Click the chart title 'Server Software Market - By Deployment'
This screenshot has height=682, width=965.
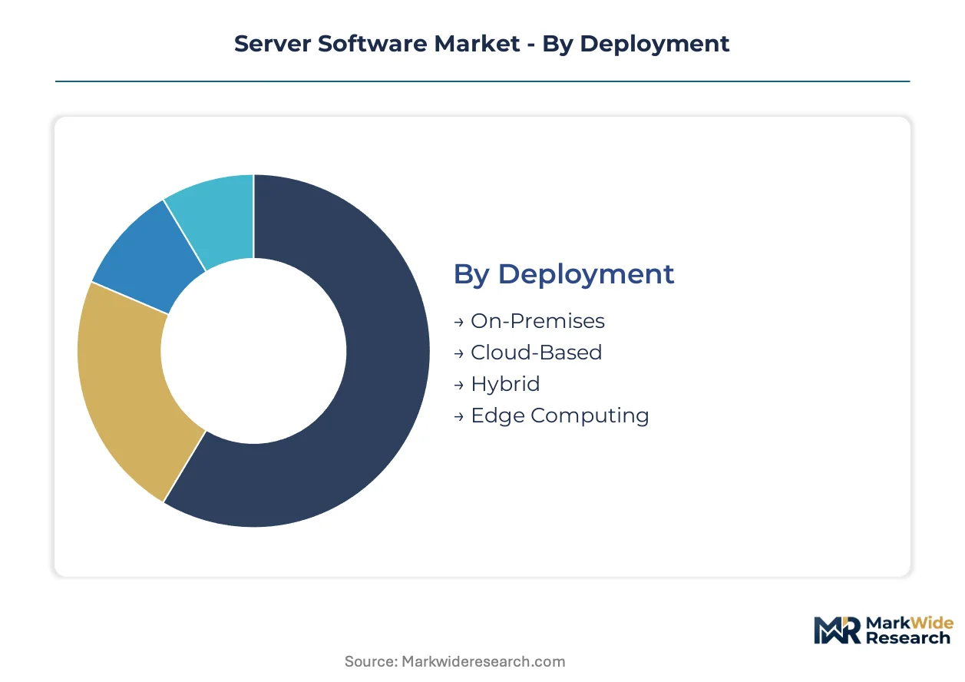tap(482, 44)
